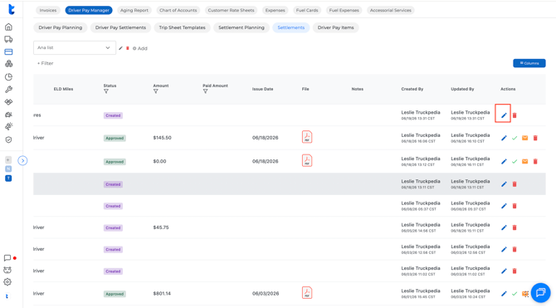Open the floating blue chat bubble
The height and width of the screenshot is (308, 556).
pos(541,292)
